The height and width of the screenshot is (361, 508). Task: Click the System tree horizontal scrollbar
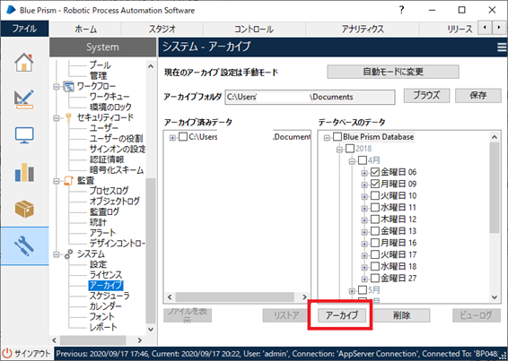[x=97, y=340]
